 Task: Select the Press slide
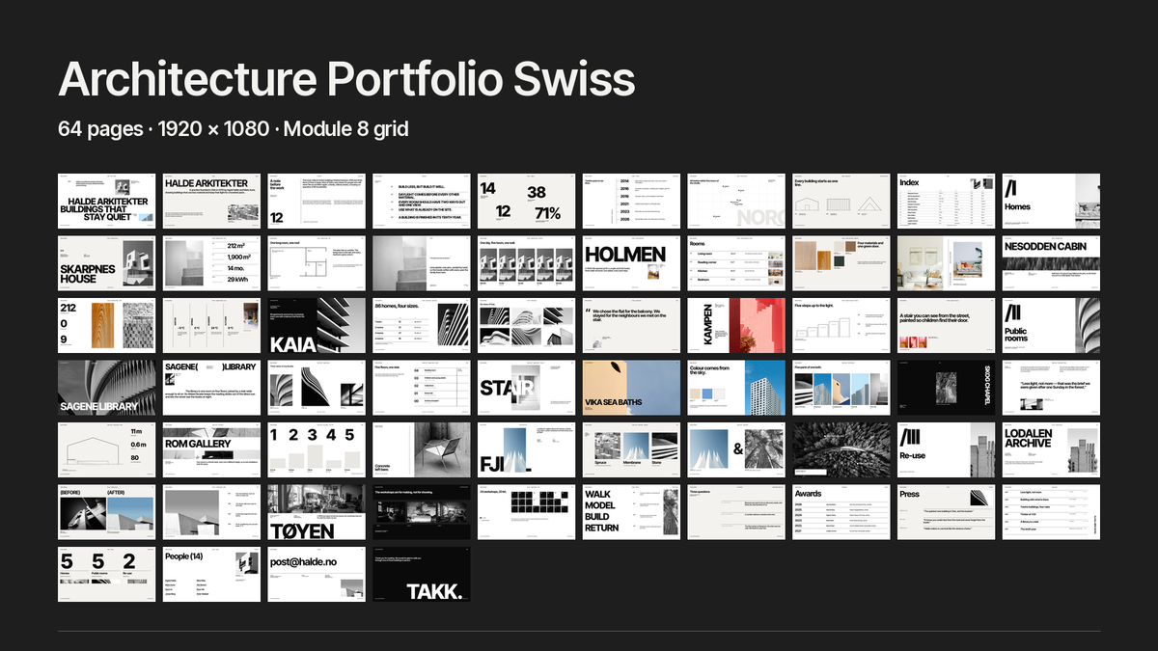click(946, 512)
